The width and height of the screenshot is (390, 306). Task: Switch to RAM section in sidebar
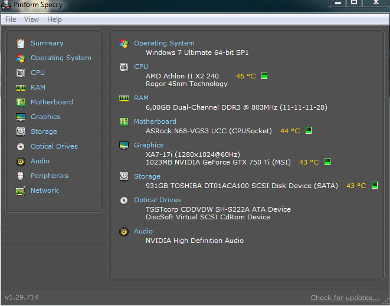[x=38, y=87]
